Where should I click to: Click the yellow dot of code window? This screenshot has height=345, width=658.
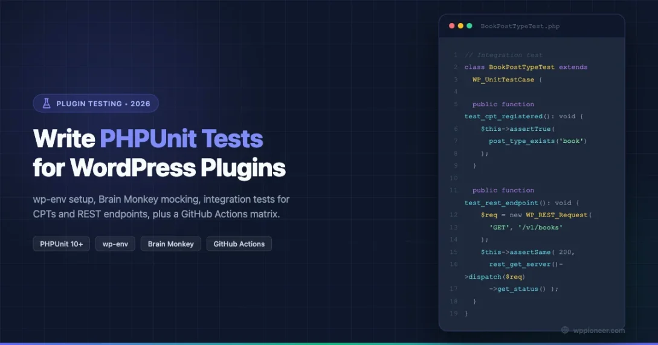coord(460,26)
